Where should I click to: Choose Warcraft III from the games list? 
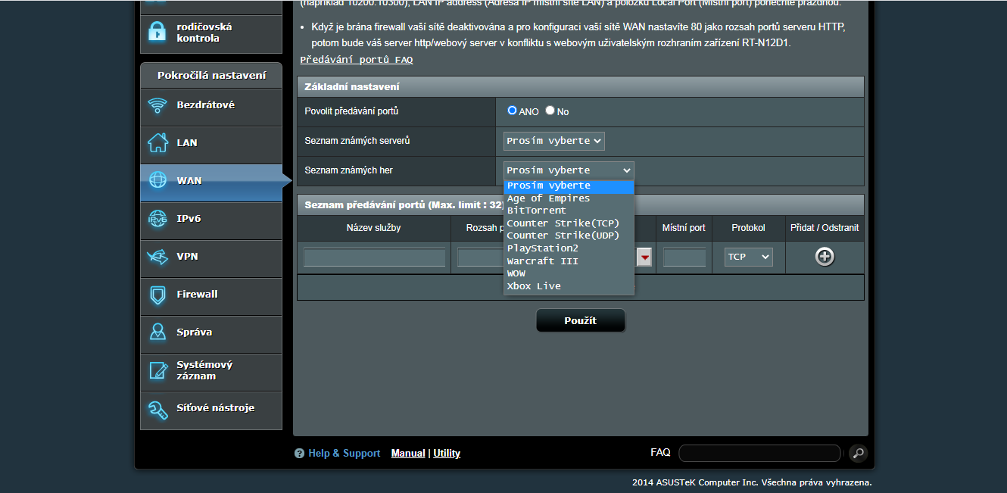pyautogui.click(x=542, y=261)
